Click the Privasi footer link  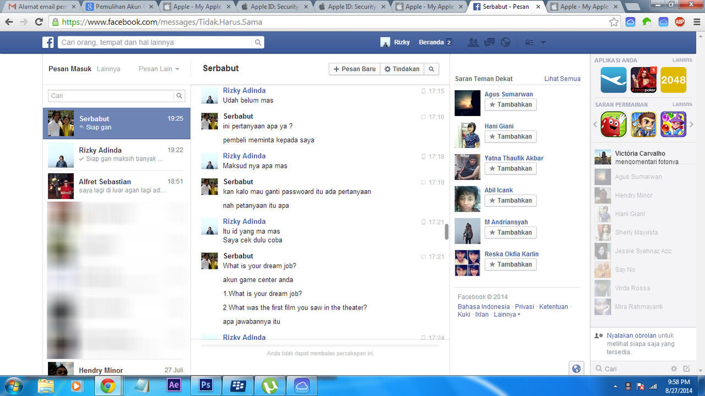pos(524,307)
